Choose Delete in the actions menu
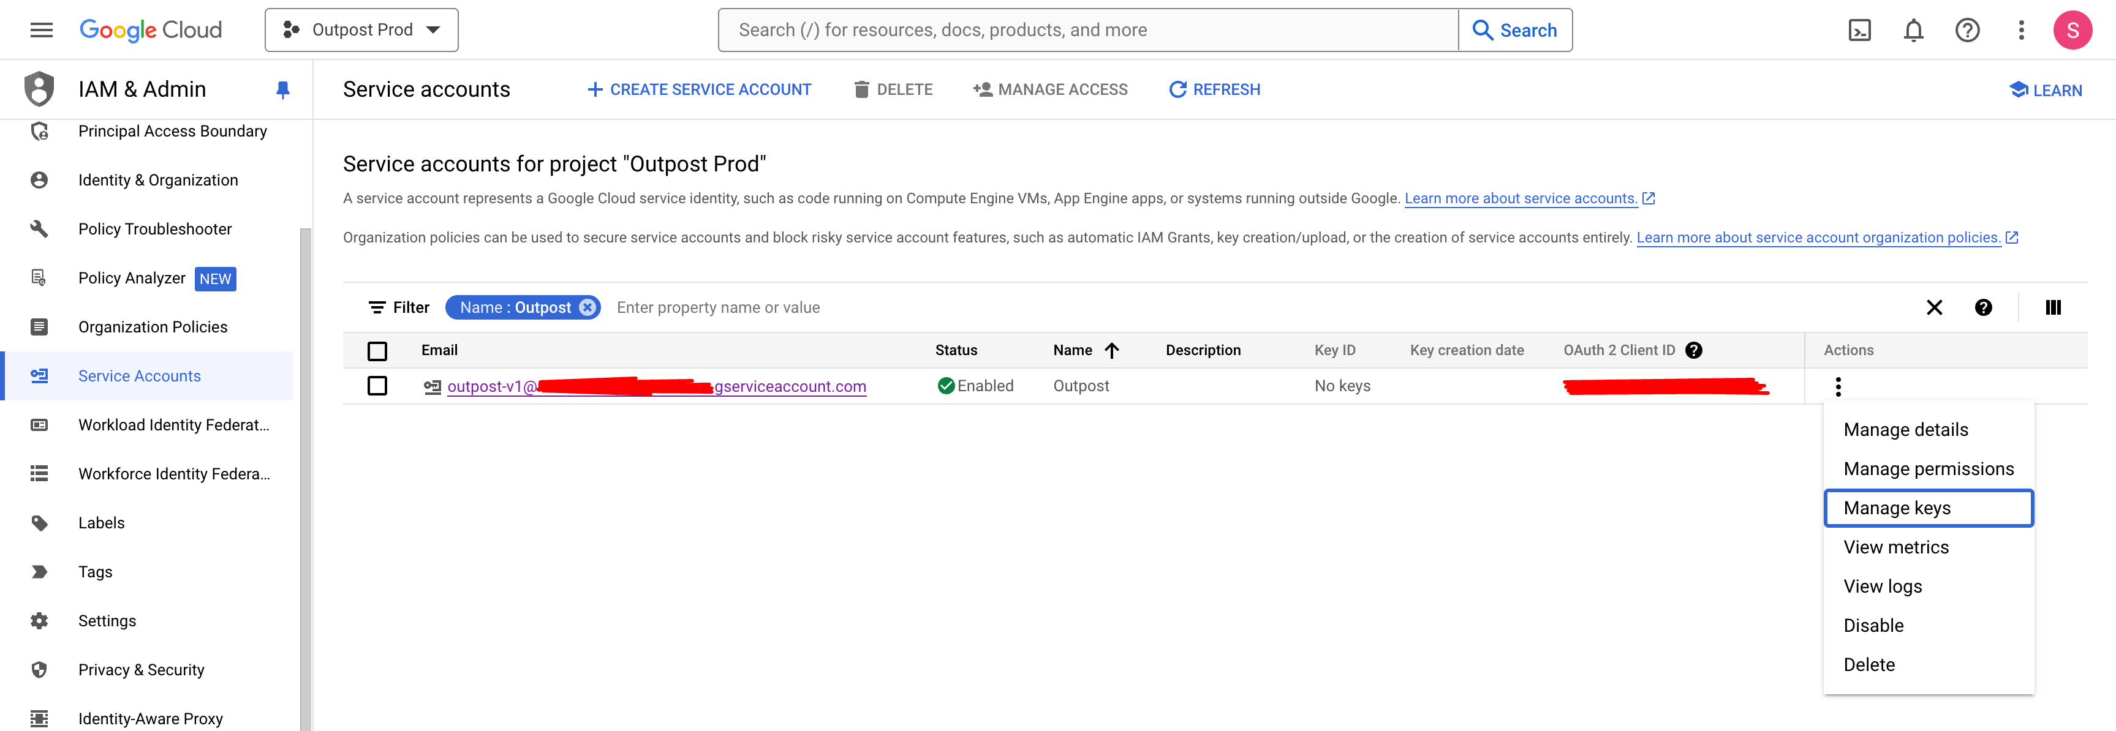The height and width of the screenshot is (731, 2116). (x=1928, y=664)
